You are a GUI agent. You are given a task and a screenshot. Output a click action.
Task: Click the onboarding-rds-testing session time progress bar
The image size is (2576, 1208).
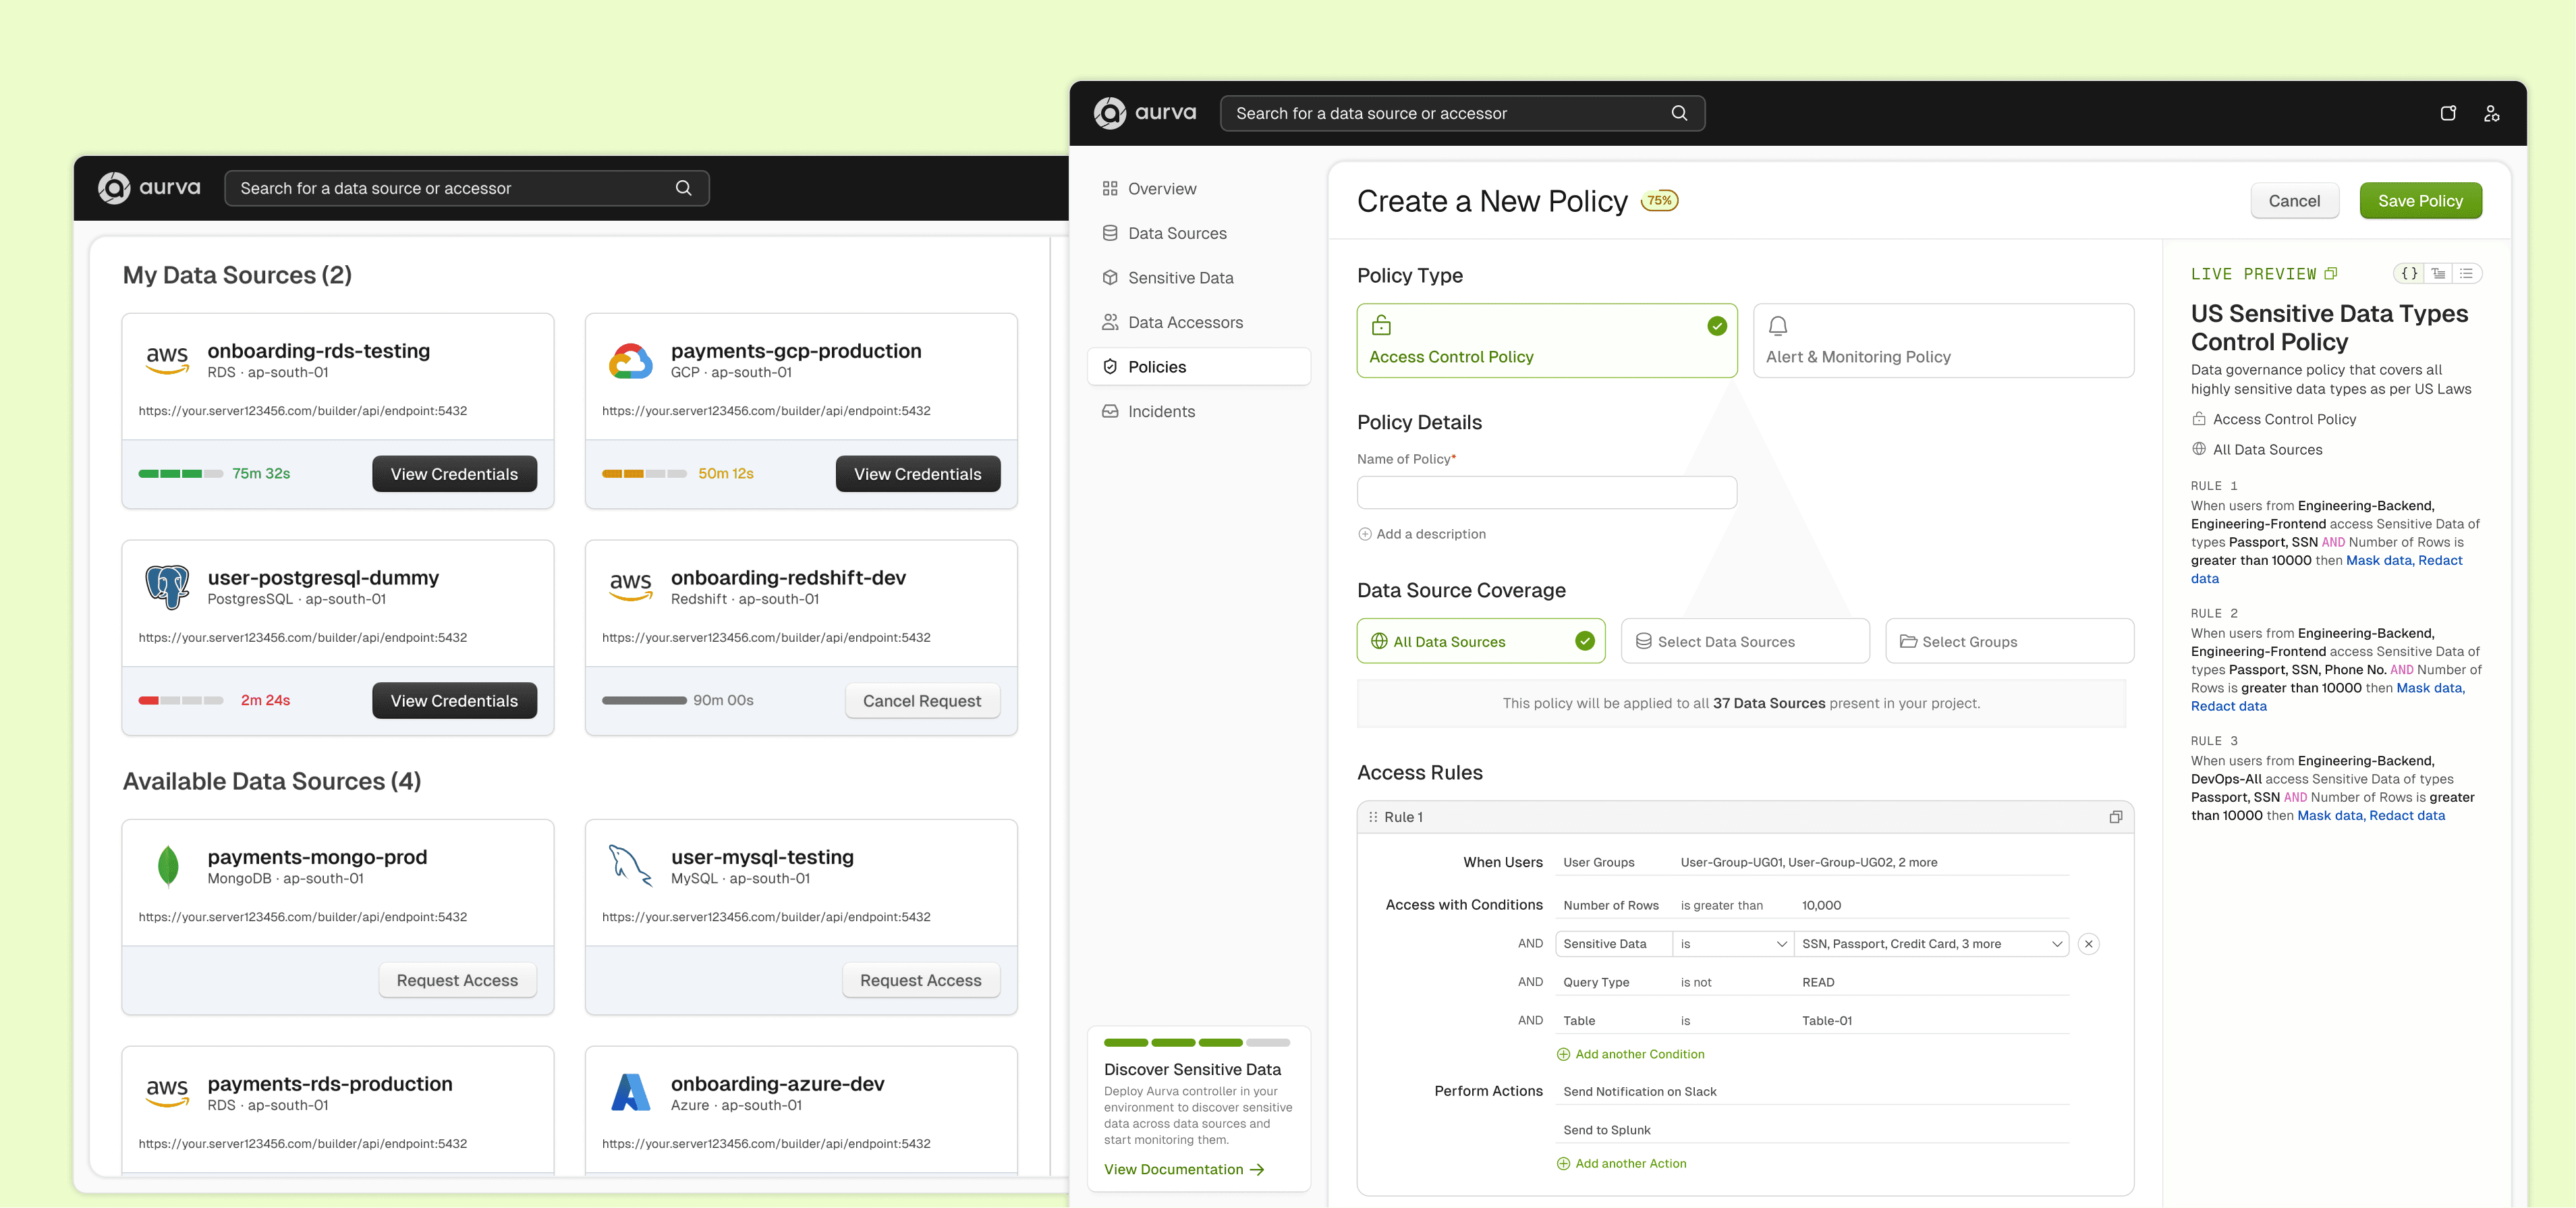pyautogui.click(x=180, y=474)
